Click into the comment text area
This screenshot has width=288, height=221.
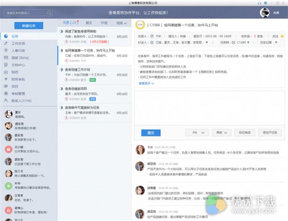[x=209, y=108]
